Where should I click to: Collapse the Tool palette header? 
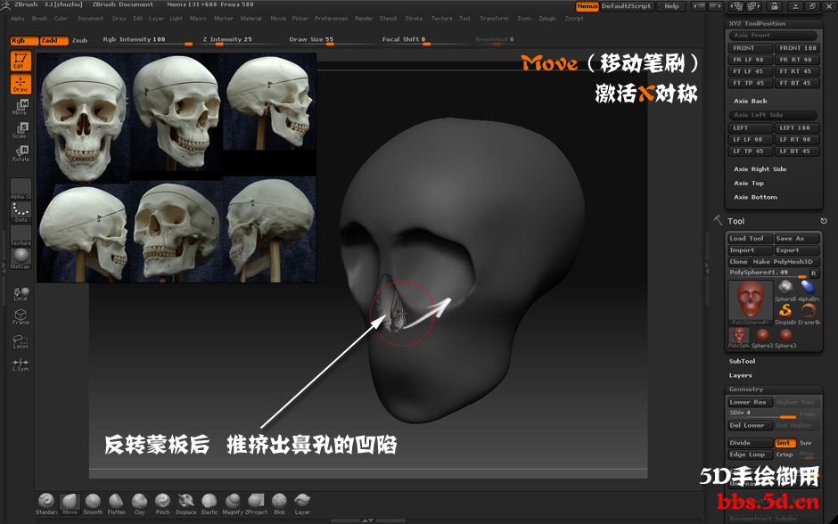click(735, 221)
